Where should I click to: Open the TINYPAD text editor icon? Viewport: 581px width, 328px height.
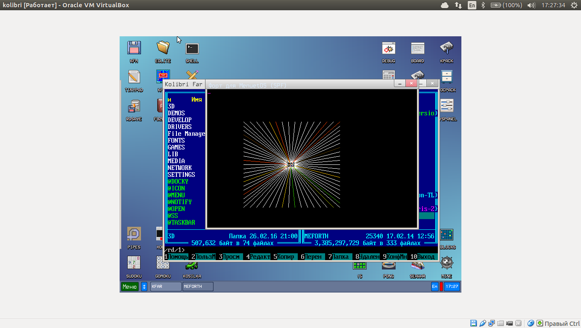coord(134,77)
